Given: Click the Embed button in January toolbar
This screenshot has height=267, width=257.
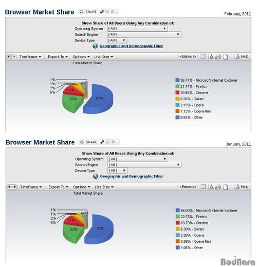Looking at the screenshot, I should pos(188,187).
